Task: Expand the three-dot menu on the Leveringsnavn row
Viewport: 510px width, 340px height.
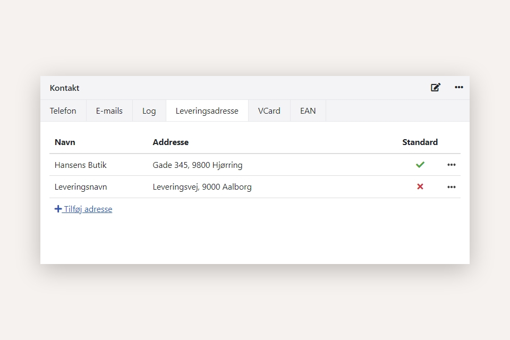Action: (452, 187)
